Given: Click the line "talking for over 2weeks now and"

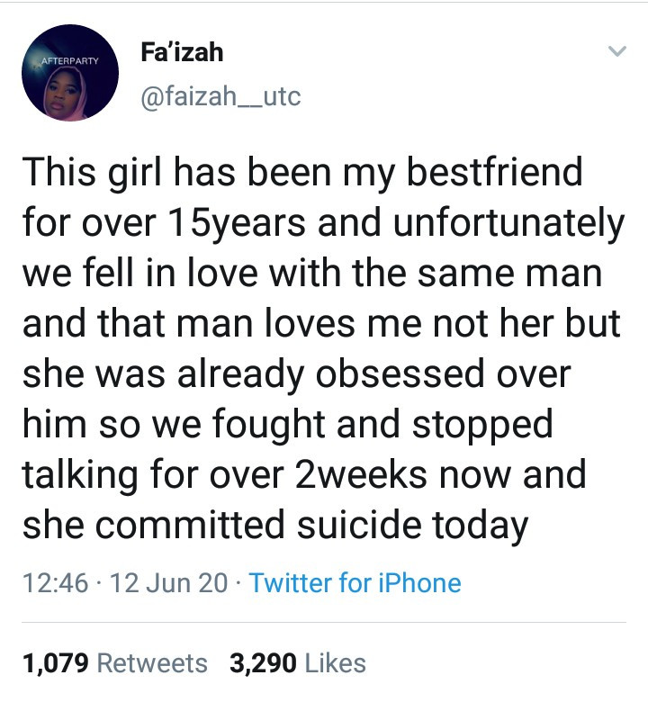Looking at the screenshot, I should click(304, 475).
